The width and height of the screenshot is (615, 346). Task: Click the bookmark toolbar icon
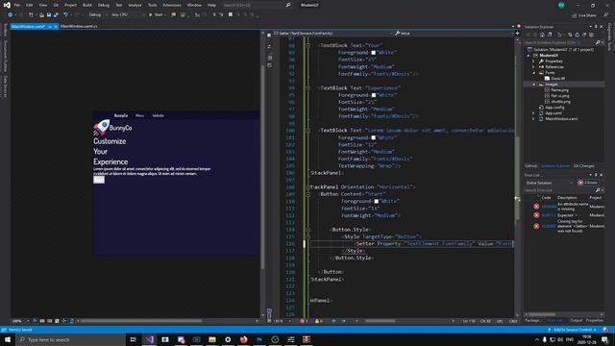click(231, 14)
